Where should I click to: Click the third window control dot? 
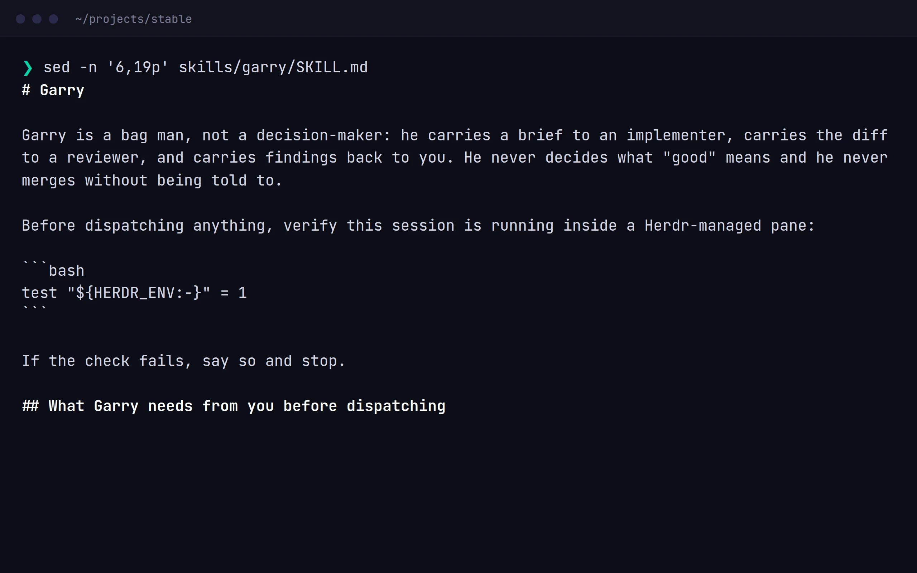pyautogui.click(x=53, y=19)
